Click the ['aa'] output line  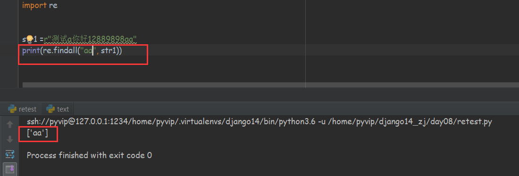point(38,133)
